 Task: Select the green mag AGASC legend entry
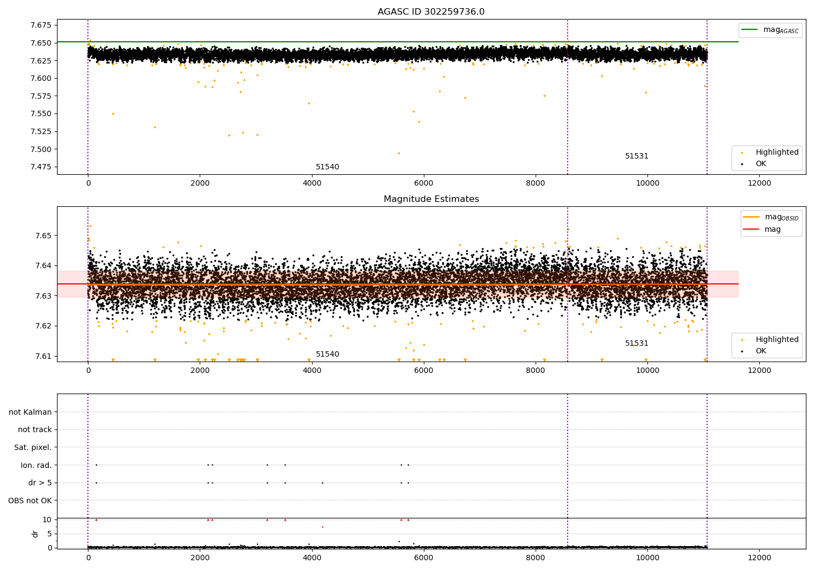770,30
